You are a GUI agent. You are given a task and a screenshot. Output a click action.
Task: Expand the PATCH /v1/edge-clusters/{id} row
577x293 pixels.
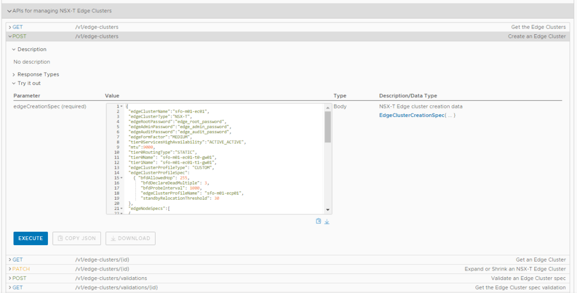click(x=10, y=269)
